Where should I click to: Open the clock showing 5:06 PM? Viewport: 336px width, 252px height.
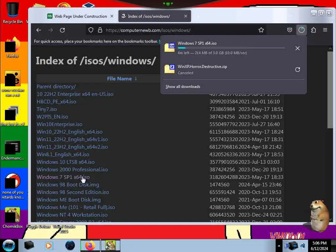click(319, 246)
